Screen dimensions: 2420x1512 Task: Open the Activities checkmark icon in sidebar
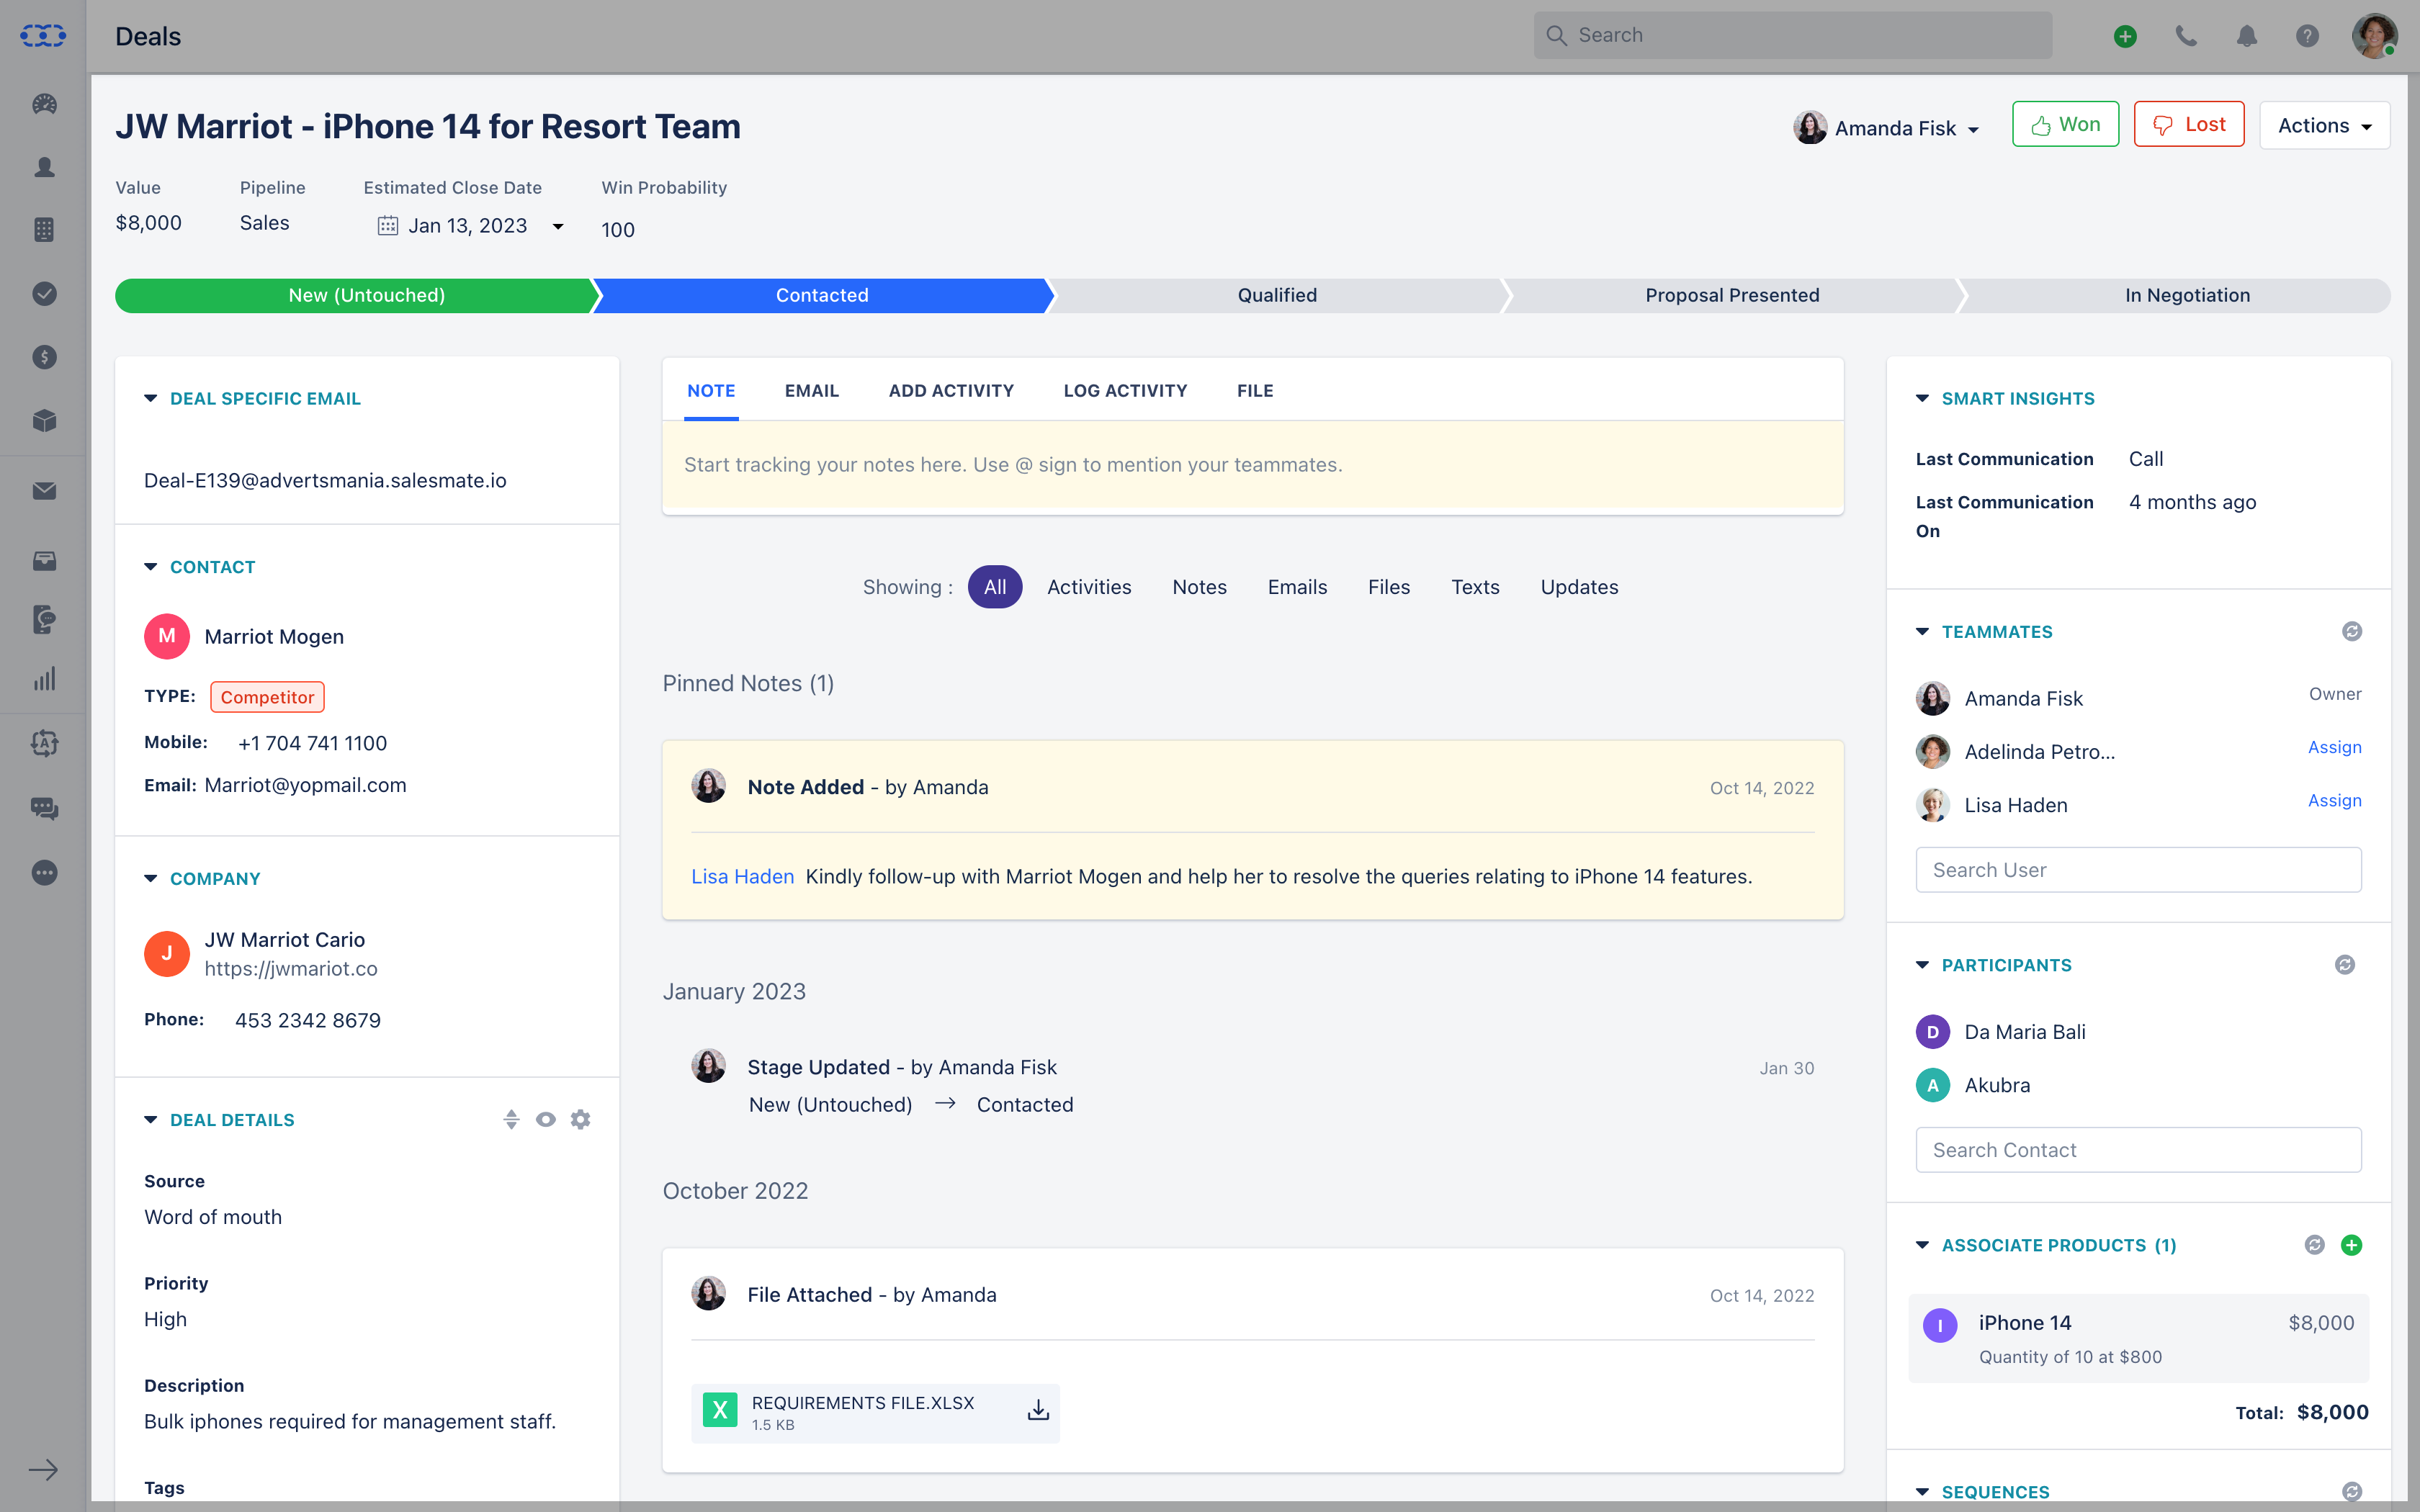pyautogui.click(x=44, y=294)
